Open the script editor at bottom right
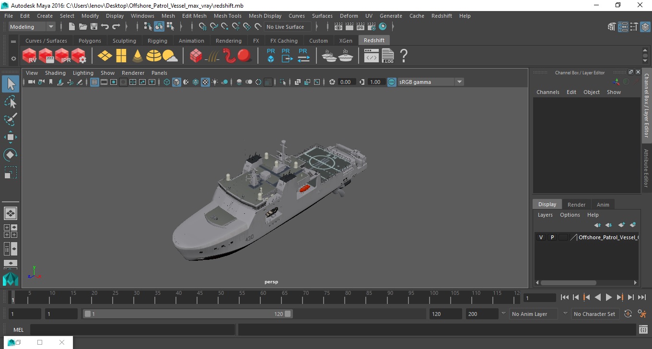This screenshot has height=349, width=652. tap(643, 329)
